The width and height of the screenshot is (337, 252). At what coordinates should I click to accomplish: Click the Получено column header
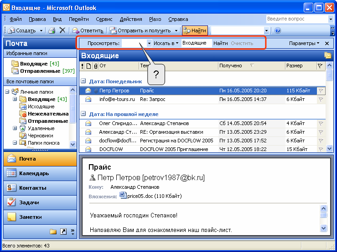[x=251, y=66]
